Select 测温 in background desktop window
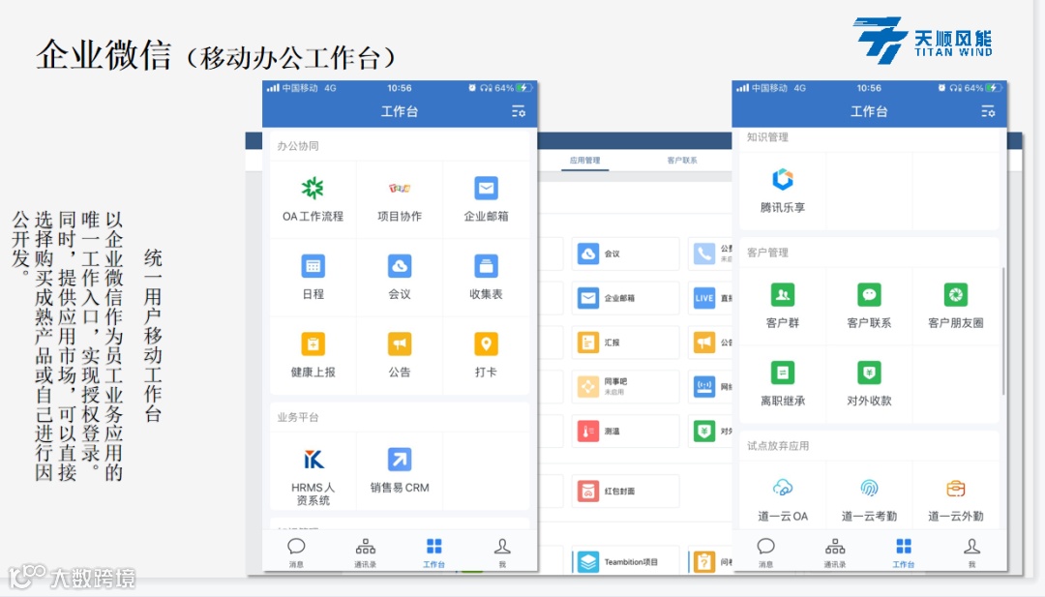Viewport: 1045px width, 597px height. pyautogui.click(x=625, y=432)
